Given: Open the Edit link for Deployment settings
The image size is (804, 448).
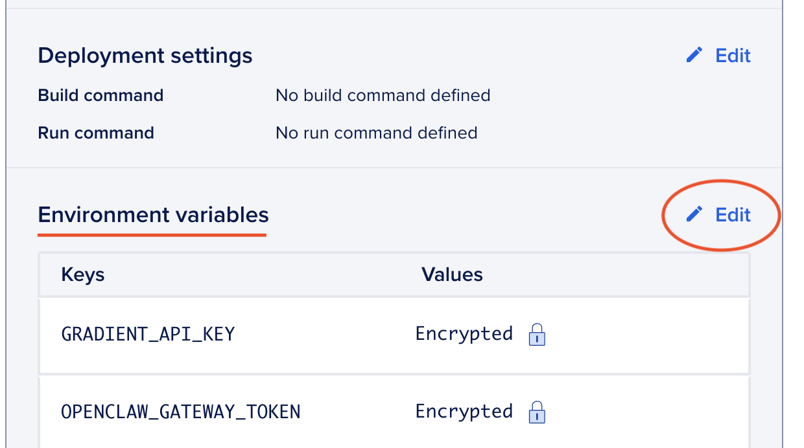Looking at the screenshot, I should [733, 56].
